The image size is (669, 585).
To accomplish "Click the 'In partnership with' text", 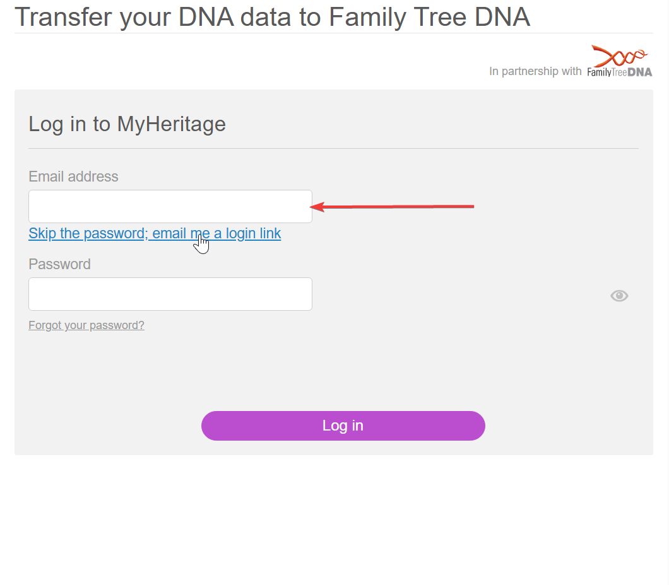I will click(535, 71).
